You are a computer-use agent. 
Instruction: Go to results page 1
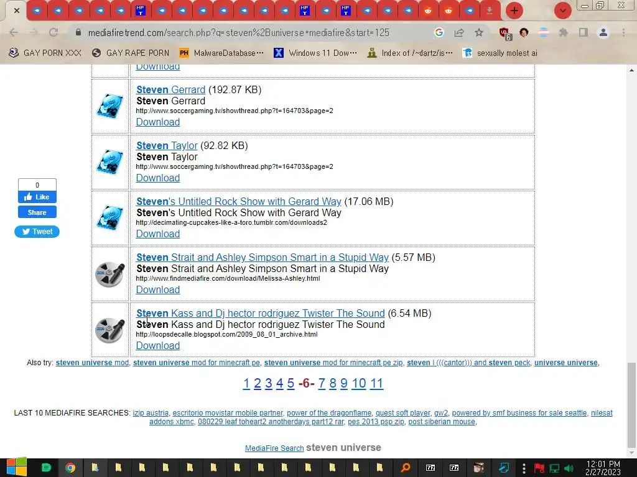tap(246, 383)
